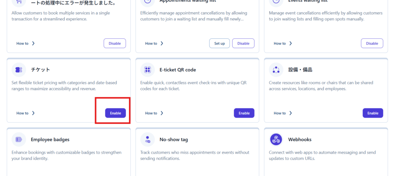Set up the Appointments waiting list

pyautogui.click(x=219, y=43)
